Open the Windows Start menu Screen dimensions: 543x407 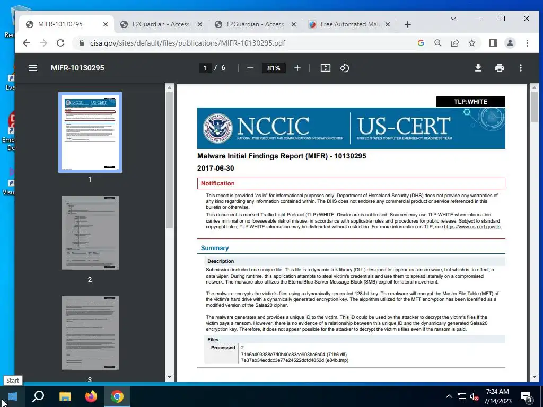pos(13,396)
